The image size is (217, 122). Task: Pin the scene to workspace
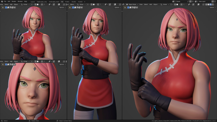188,1
